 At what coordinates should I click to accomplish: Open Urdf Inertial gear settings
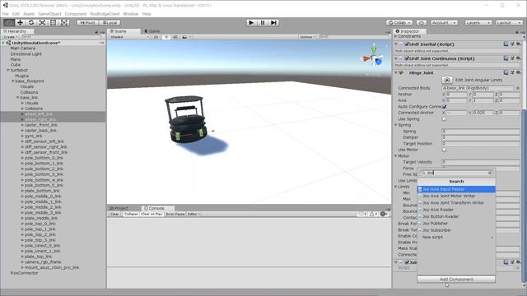pos(519,44)
